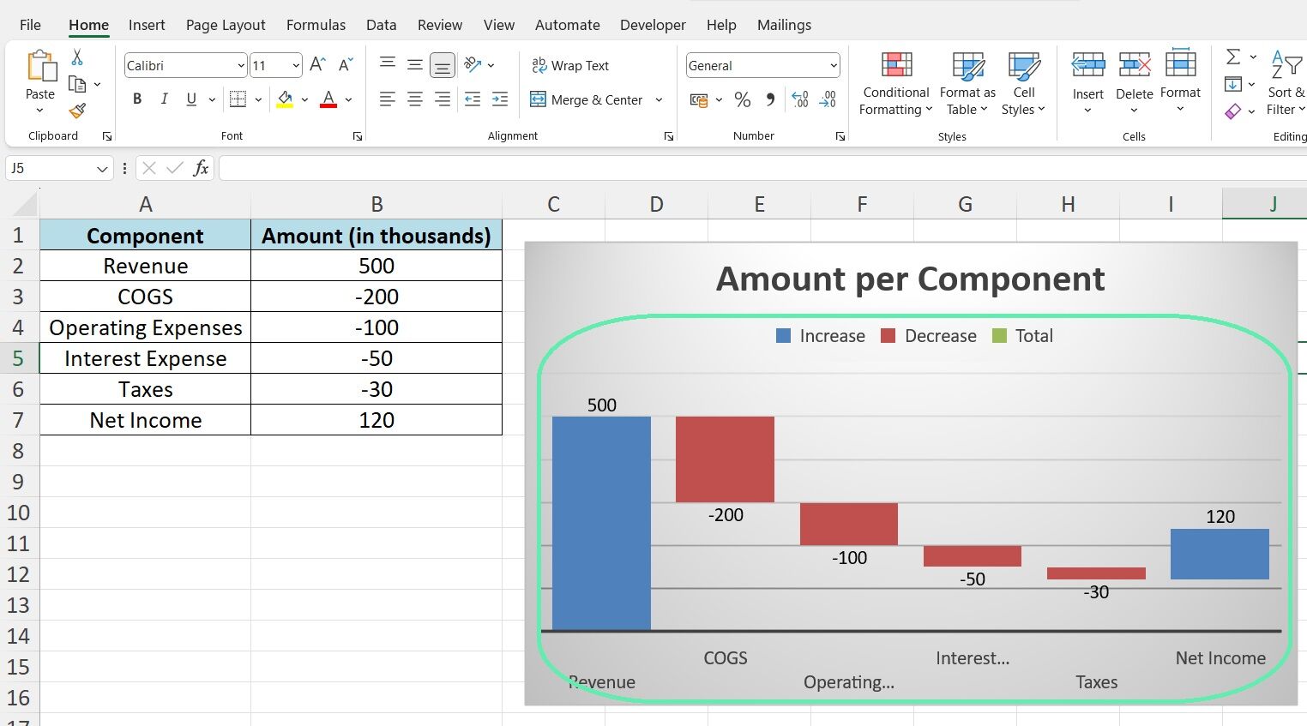Viewport: 1307px width, 726px height.
Task: Click the Clear eraser icon
Action: tap(1233, 111)
